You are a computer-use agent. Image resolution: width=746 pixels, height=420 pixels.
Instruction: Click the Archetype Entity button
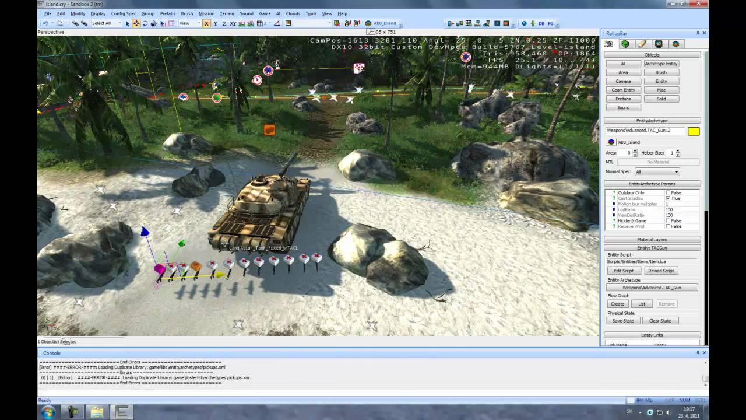(x=661, y=64)
